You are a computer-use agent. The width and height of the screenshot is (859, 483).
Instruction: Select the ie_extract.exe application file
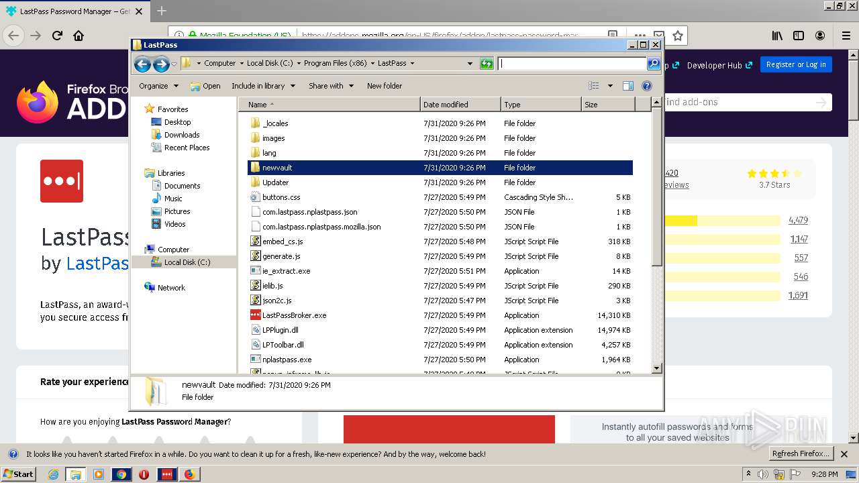286,271
